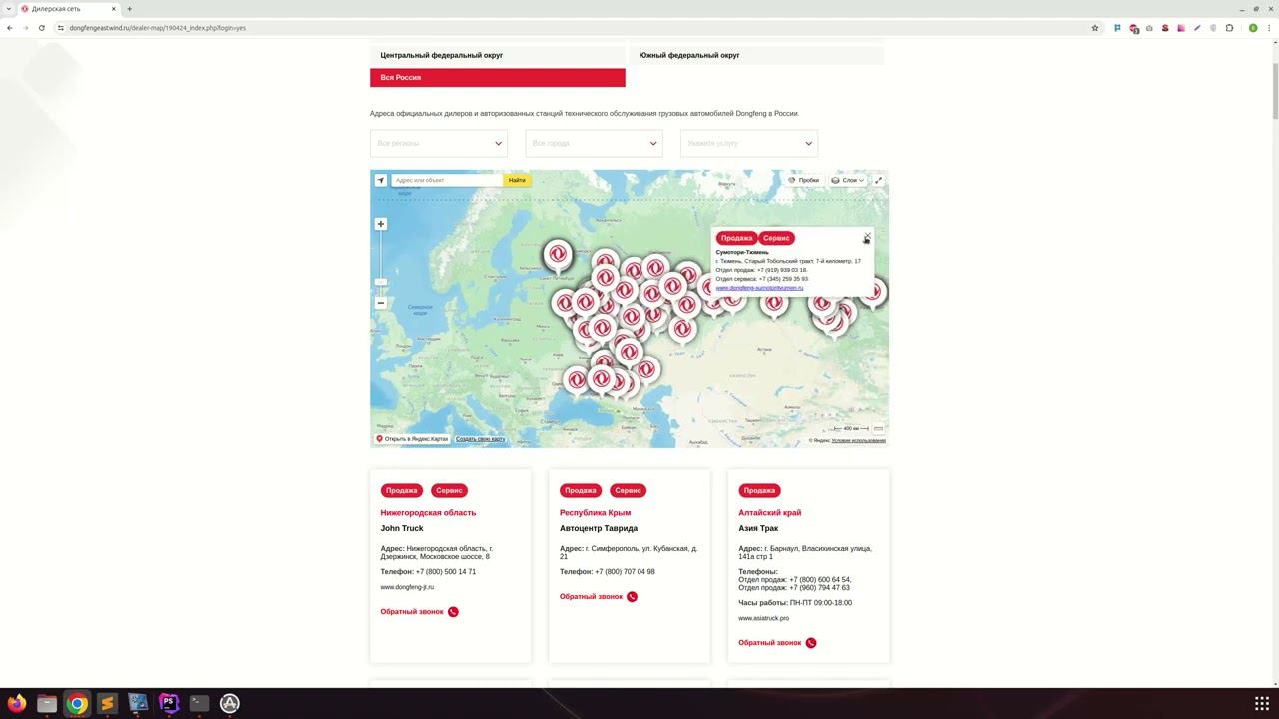Click the Продажа tag in map popup
1279x719 pixels.
pyautogui.click(x=736, y=238)
